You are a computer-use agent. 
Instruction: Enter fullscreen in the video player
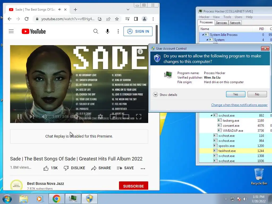(x=139, y=116)
